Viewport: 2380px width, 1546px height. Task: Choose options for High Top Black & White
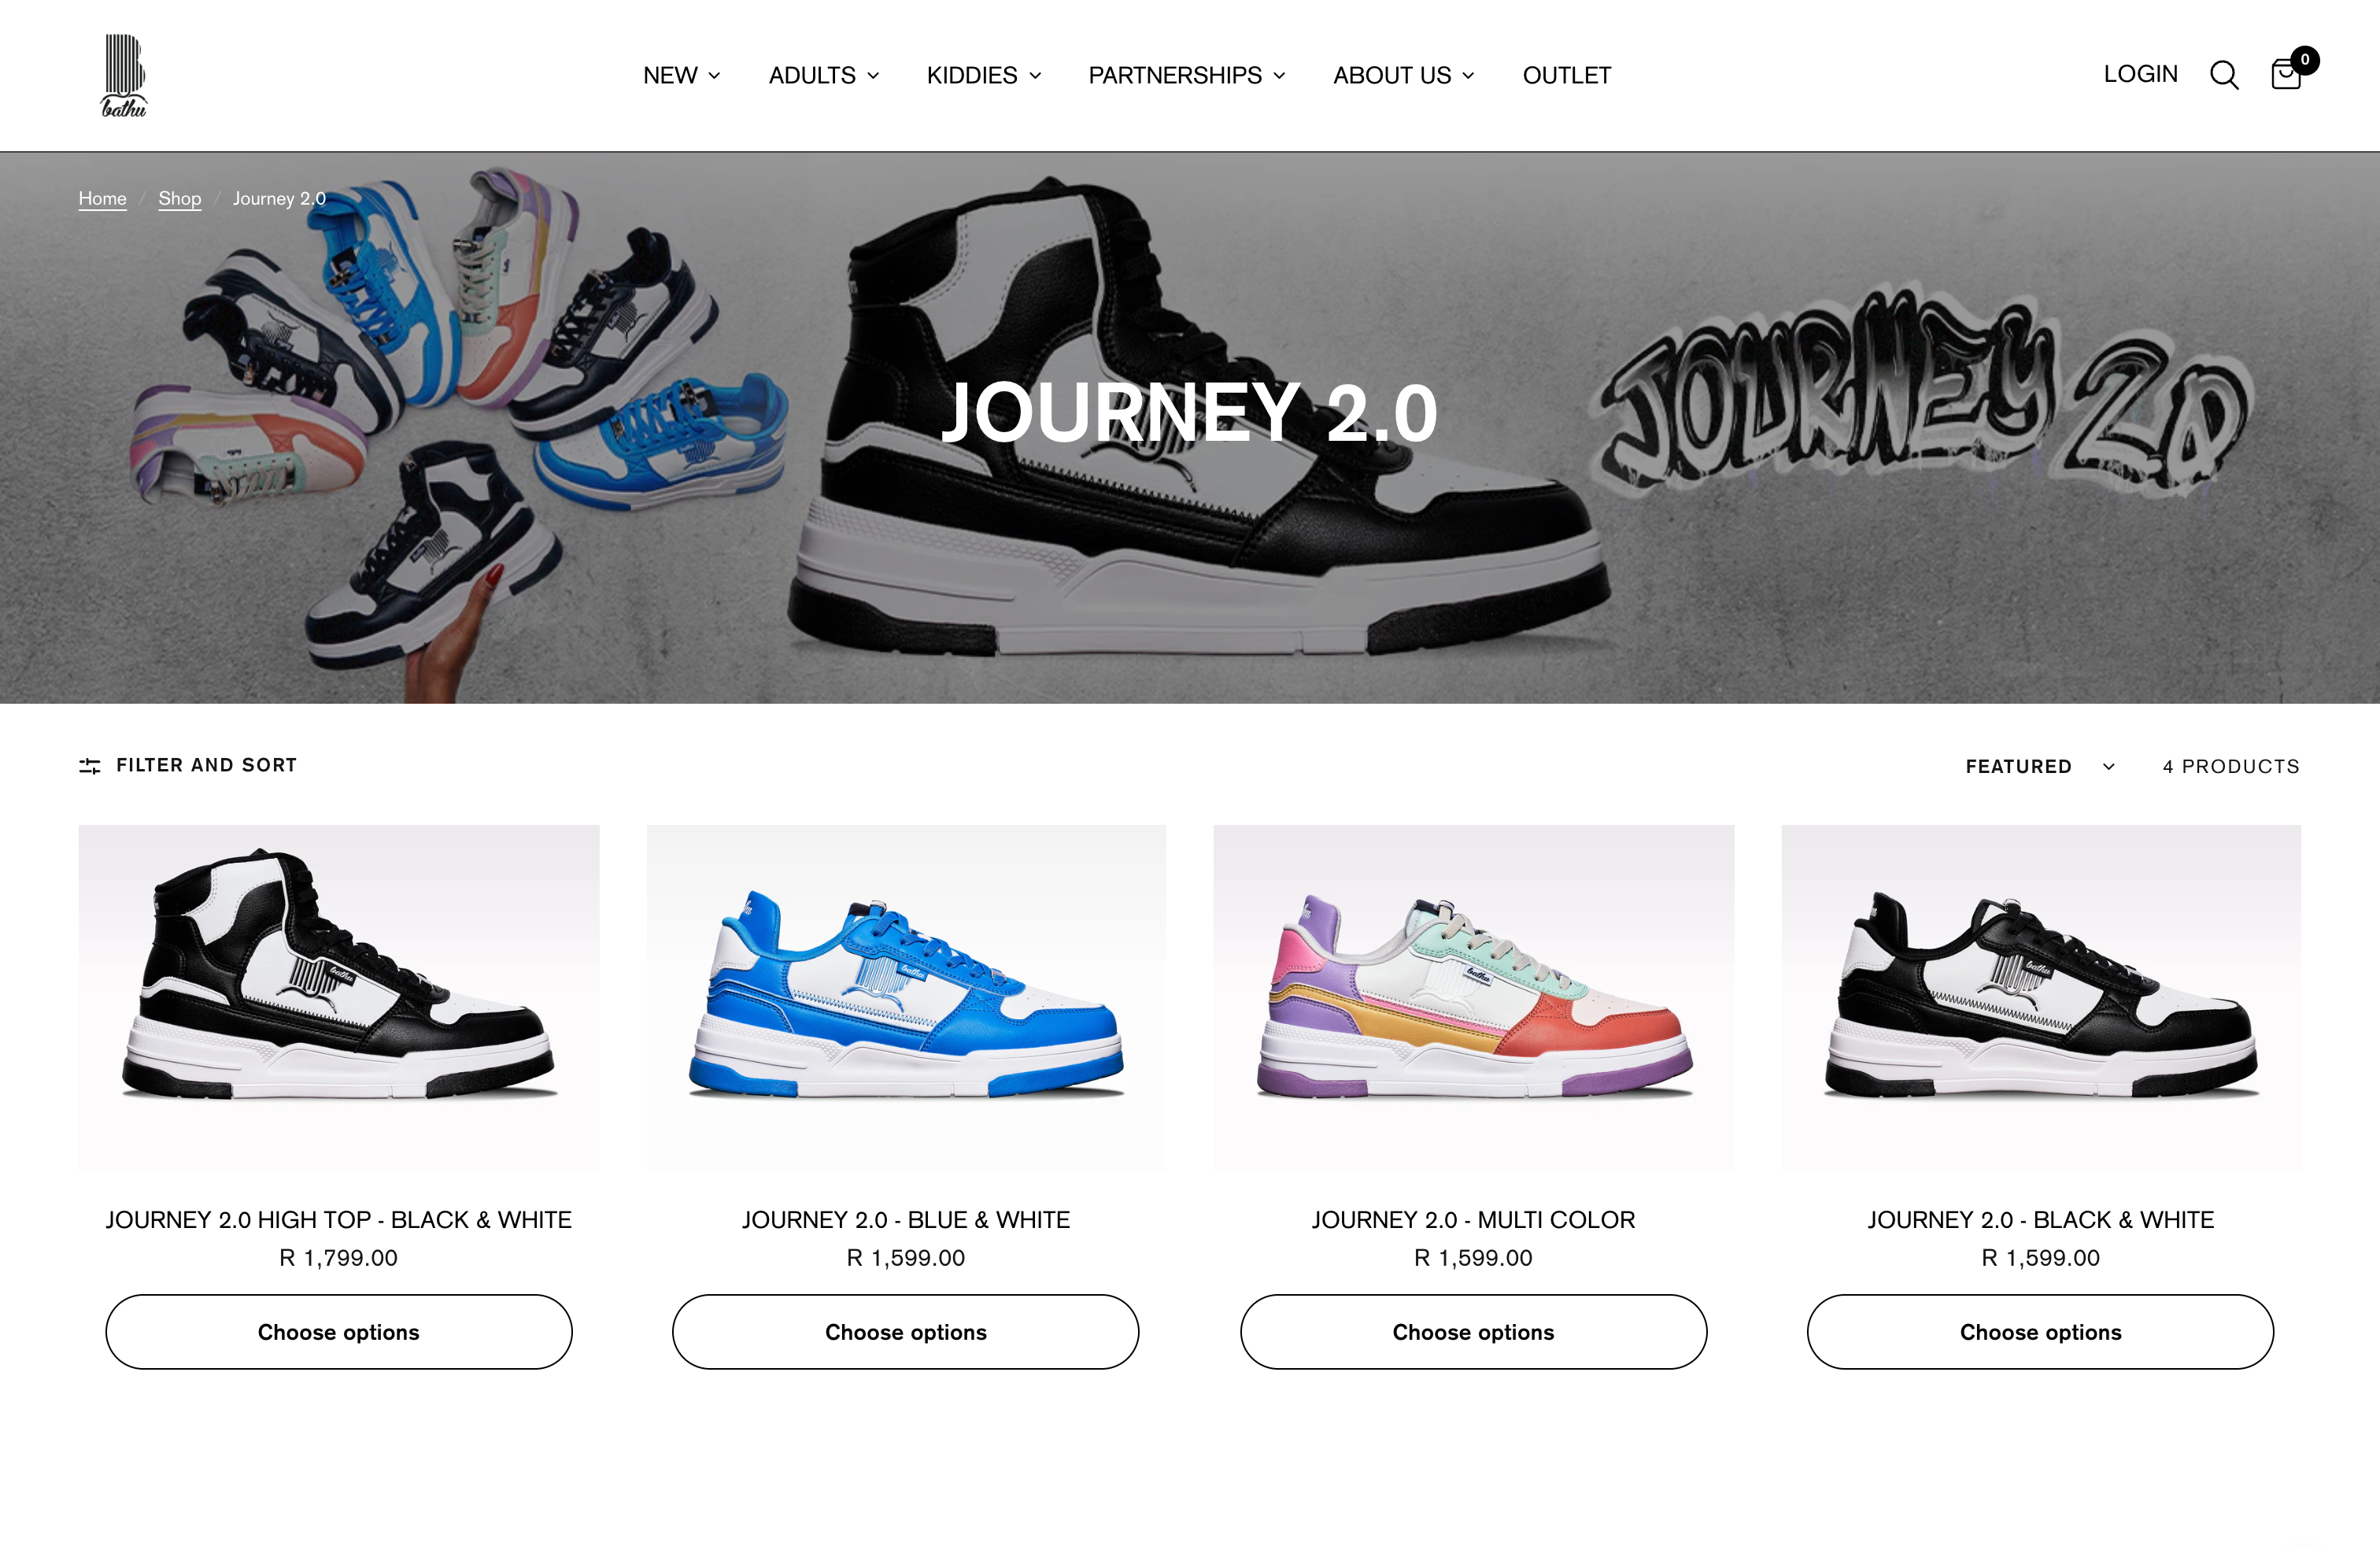pyautogui.click(x=339, y=1332)
